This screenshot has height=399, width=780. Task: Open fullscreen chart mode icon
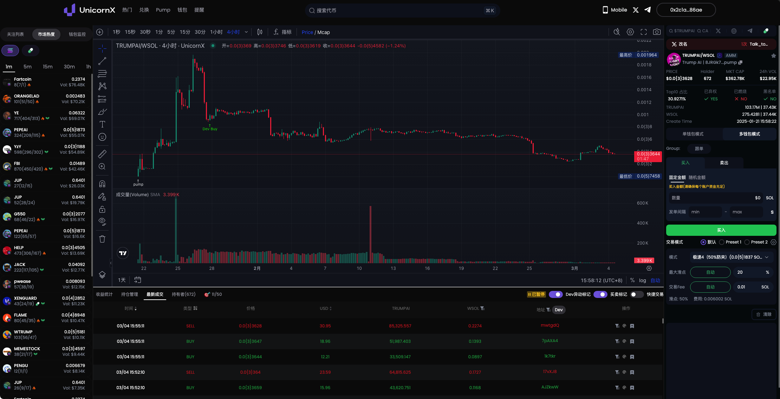643,32
